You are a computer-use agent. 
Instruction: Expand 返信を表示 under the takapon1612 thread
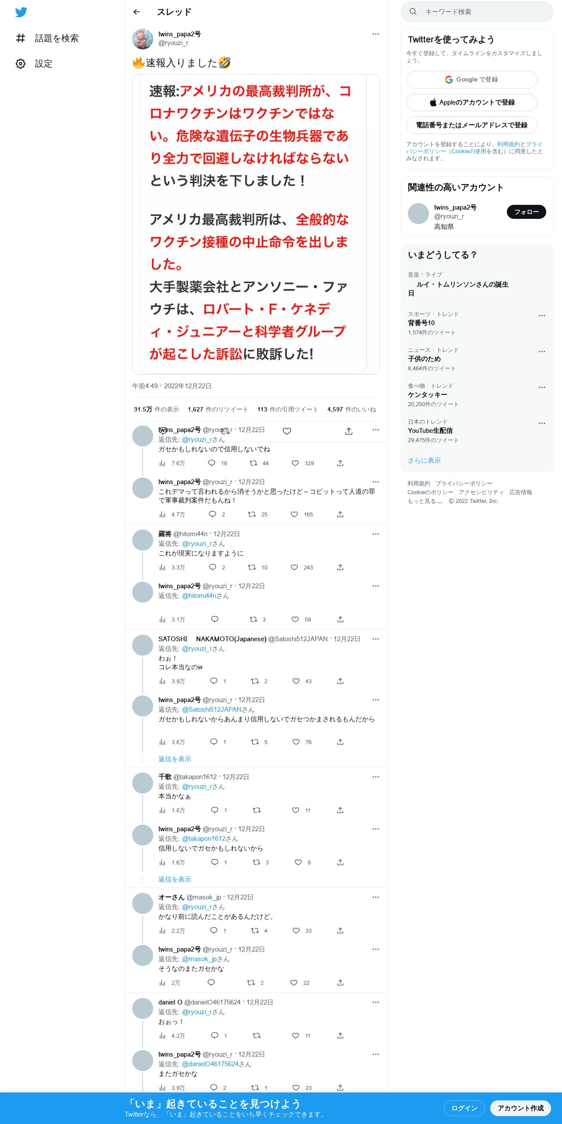175,879
